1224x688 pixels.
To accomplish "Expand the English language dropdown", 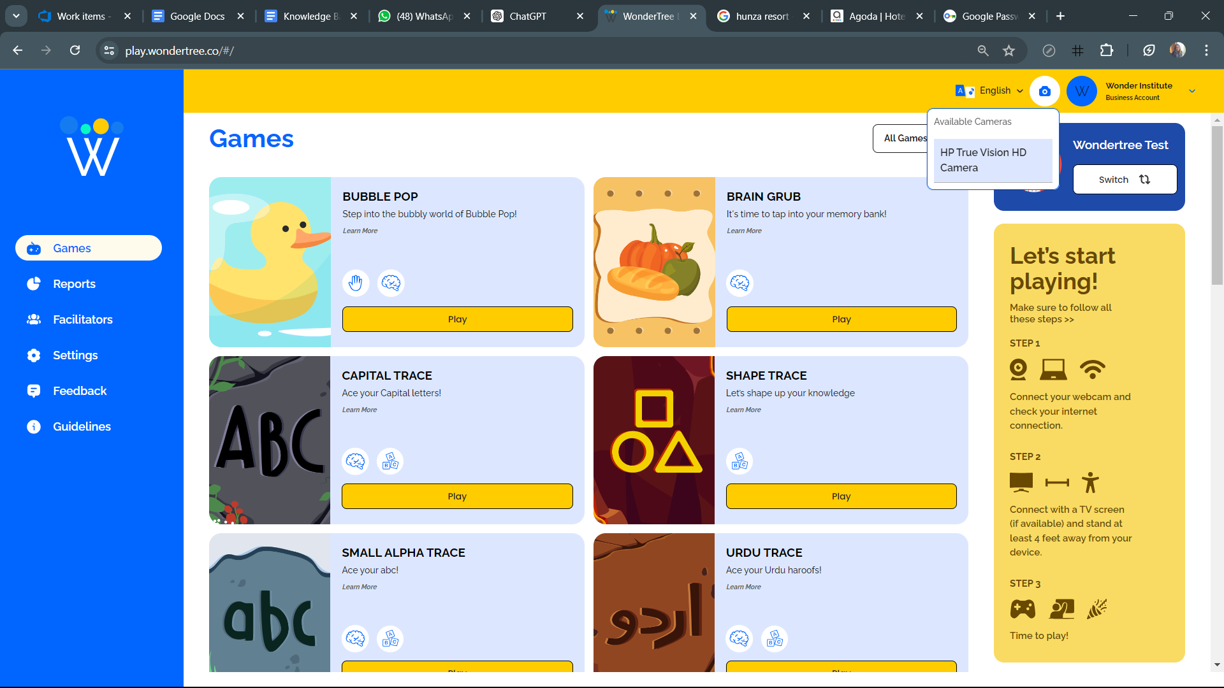I will click(x=989, y=91).
